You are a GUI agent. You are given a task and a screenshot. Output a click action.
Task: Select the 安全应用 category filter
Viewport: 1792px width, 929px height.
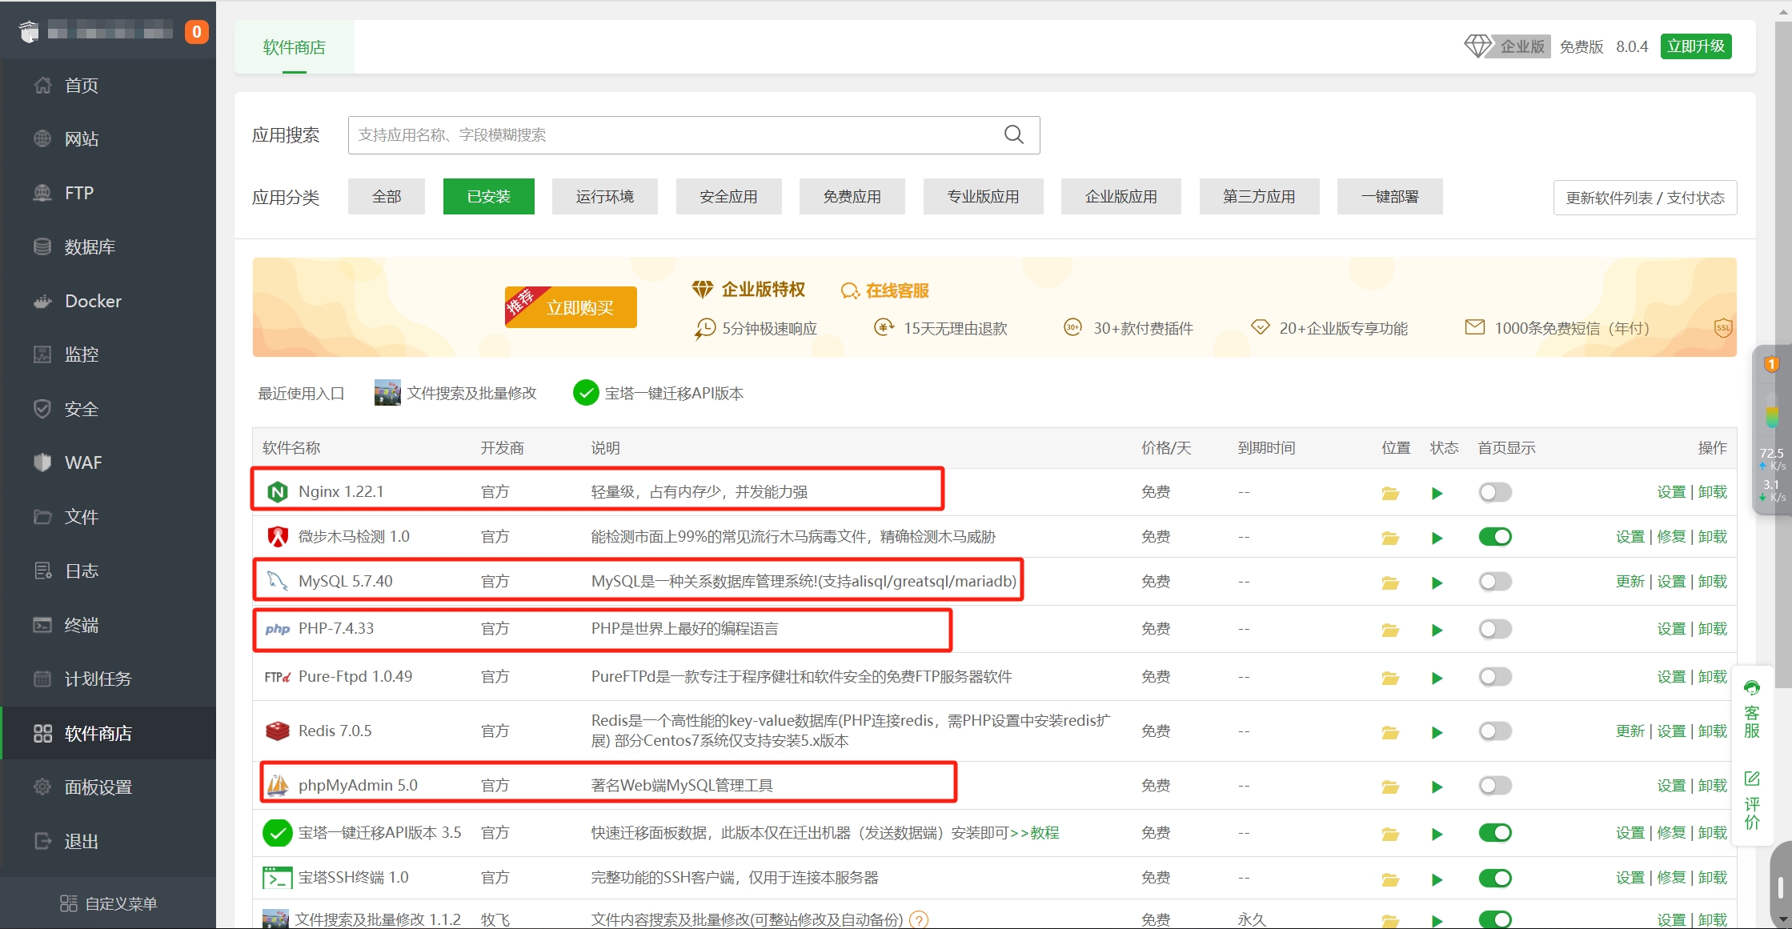click(x=728, y=196)
